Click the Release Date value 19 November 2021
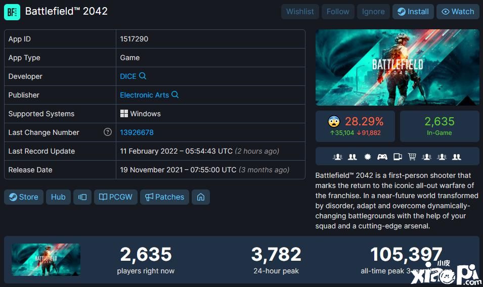This screenshot has width=483, height=287. (204, 170)
